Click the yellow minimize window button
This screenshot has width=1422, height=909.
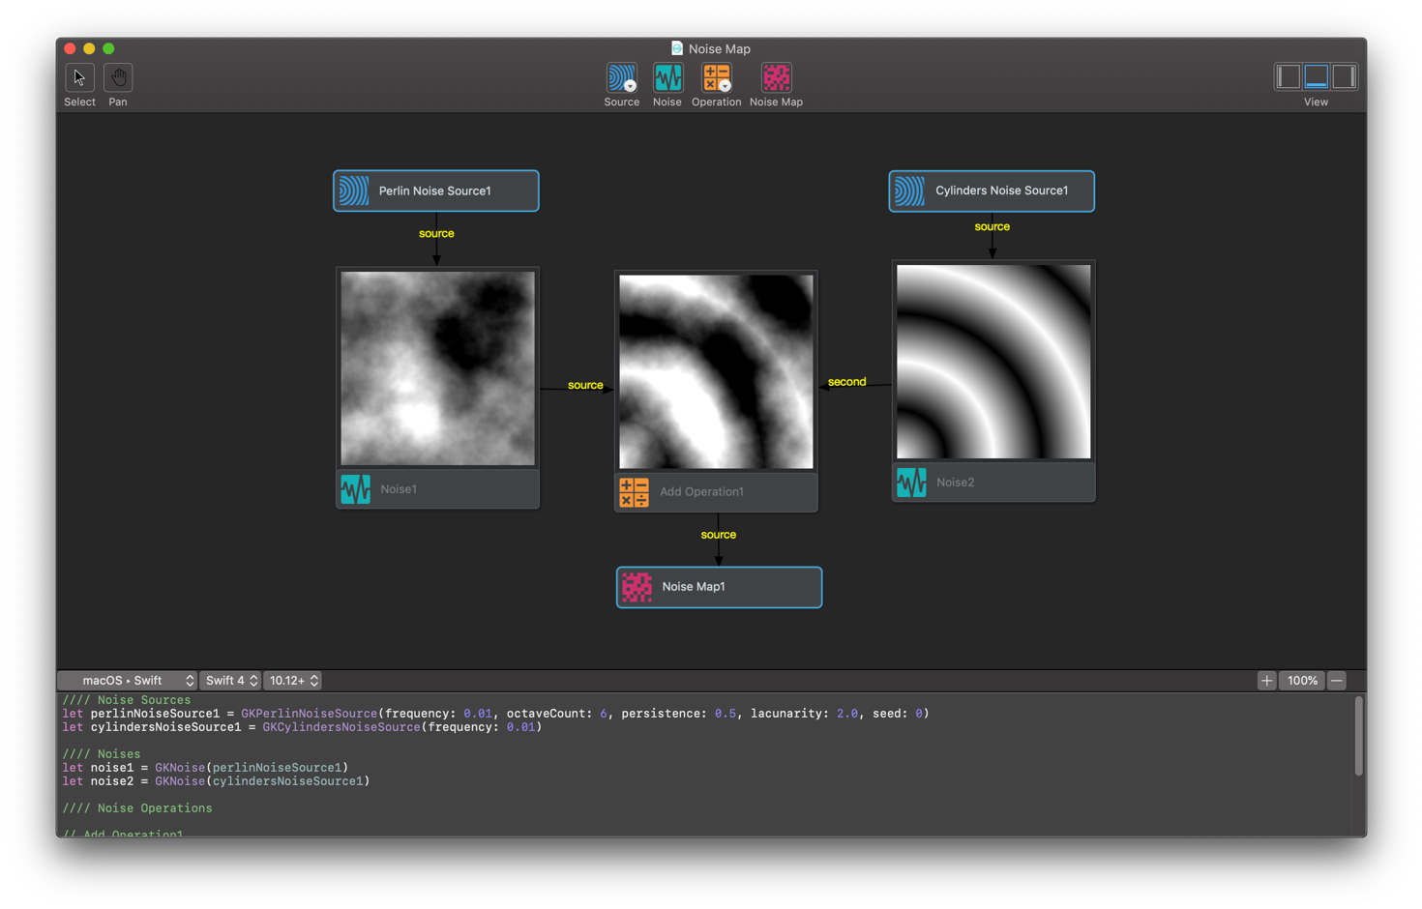pyautogui.click(x=89, y=48)
